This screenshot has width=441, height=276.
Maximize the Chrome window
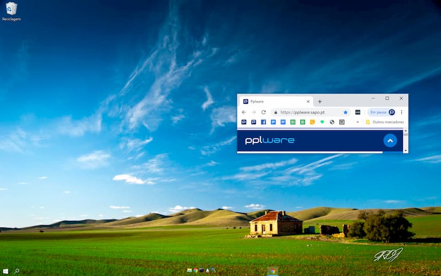click(388, 98)
